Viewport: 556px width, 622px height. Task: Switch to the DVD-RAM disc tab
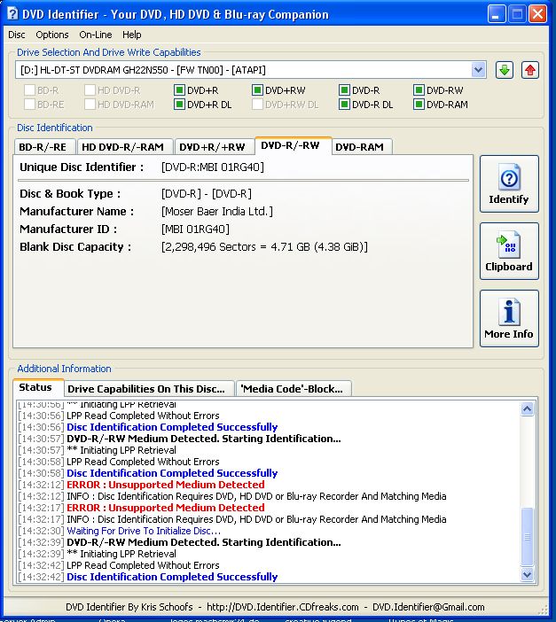coord(361,147)
